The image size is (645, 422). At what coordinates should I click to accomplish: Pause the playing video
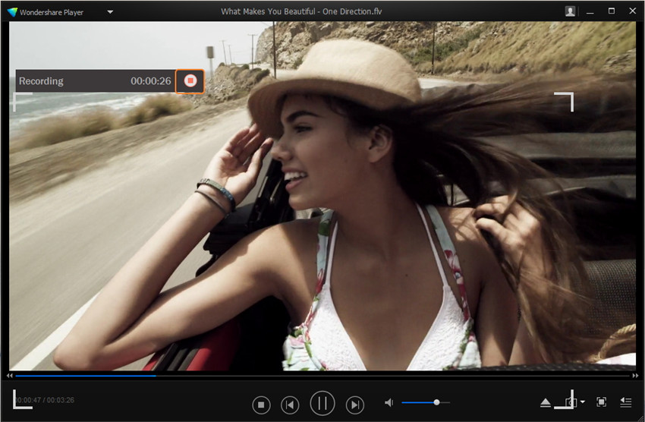pos(322,403)
